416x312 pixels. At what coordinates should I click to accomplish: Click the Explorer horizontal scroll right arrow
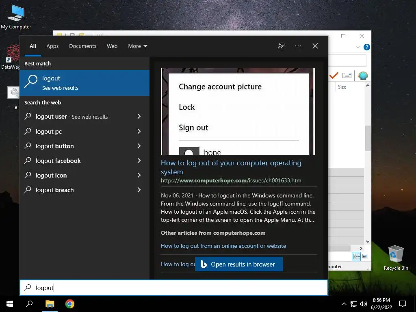361,248
